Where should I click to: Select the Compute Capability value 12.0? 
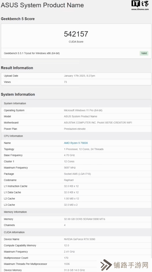click(x=67, y=245)
